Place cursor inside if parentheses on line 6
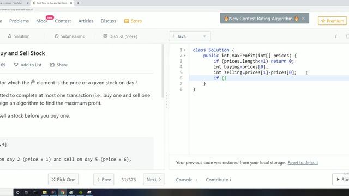349x196 pixels. [x=224, y=78]
